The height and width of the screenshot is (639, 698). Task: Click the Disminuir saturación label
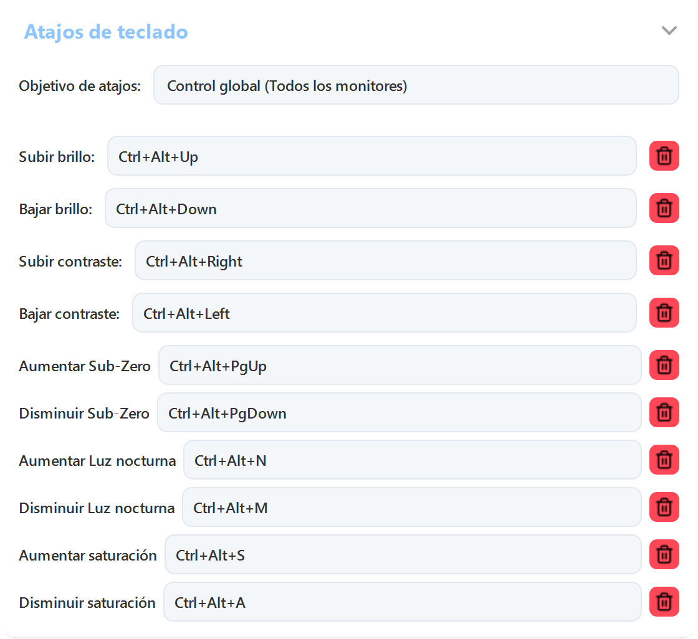click(x=87, y=602)
